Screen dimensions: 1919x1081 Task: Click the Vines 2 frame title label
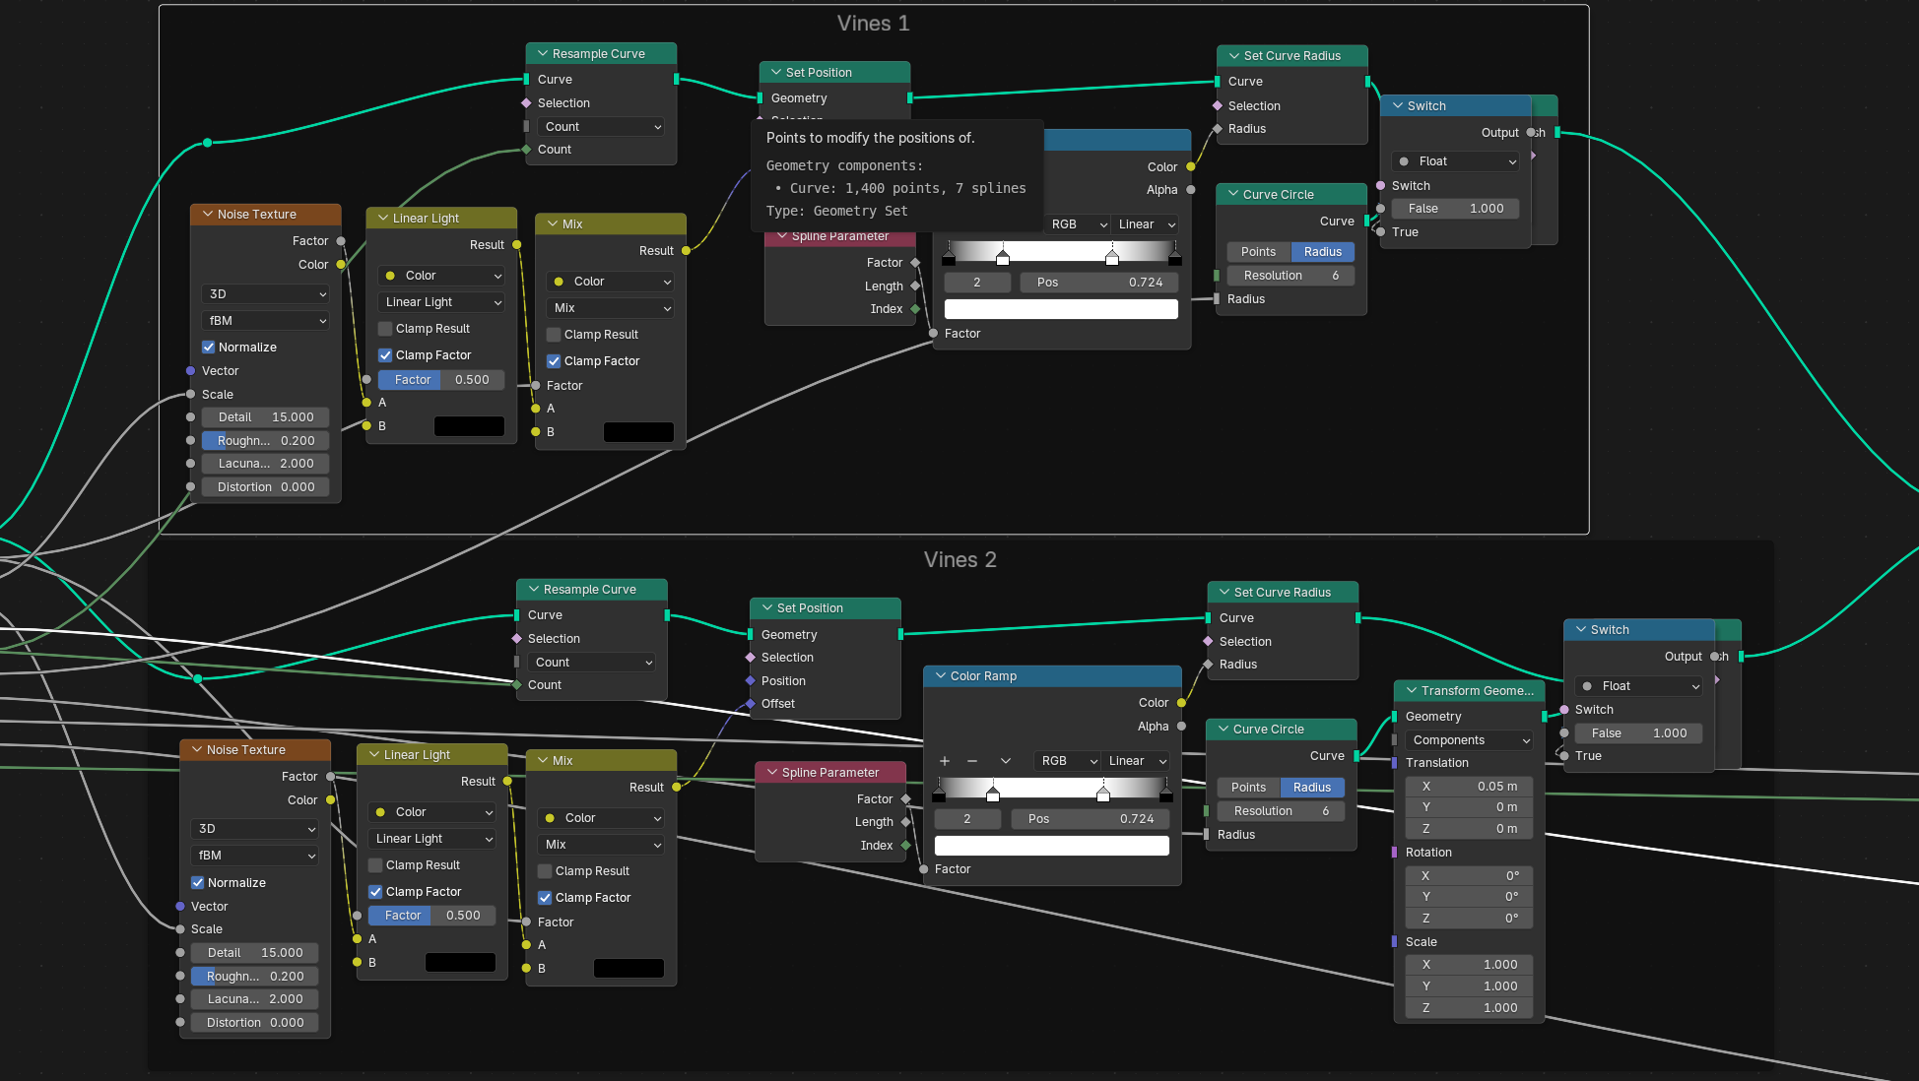[x=959, y=560]
